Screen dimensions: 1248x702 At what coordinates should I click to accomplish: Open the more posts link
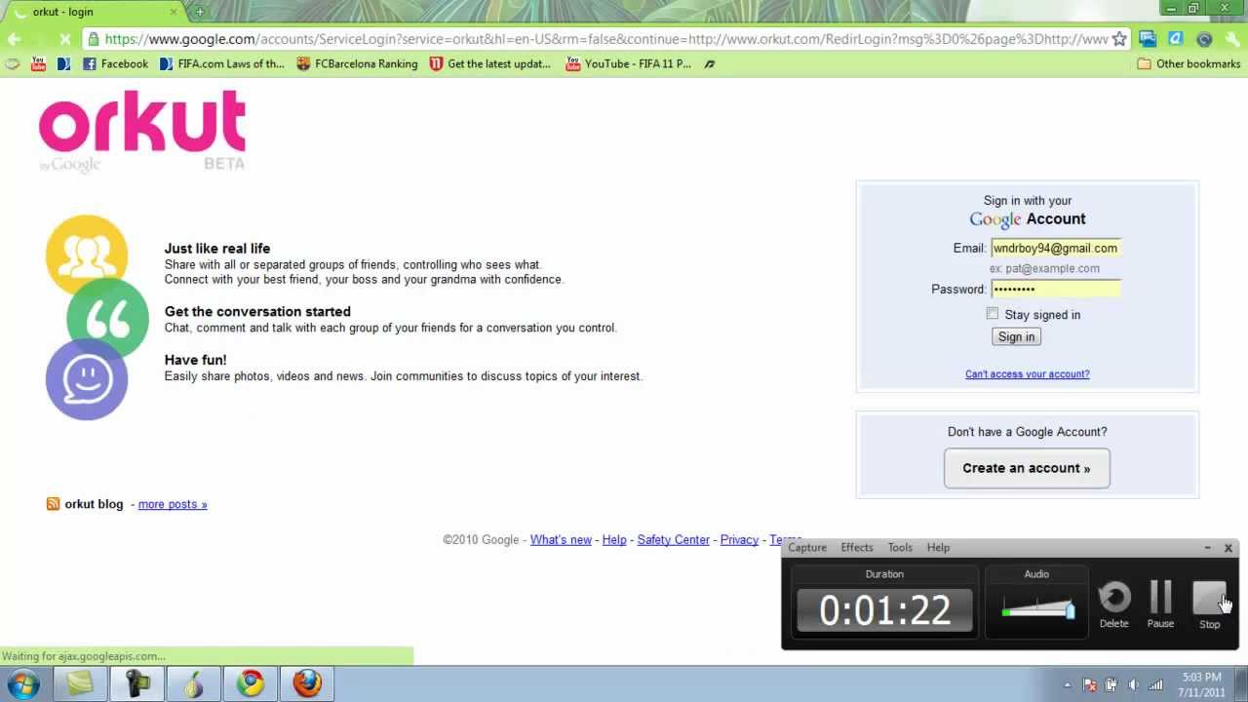(x=173, y=504)
